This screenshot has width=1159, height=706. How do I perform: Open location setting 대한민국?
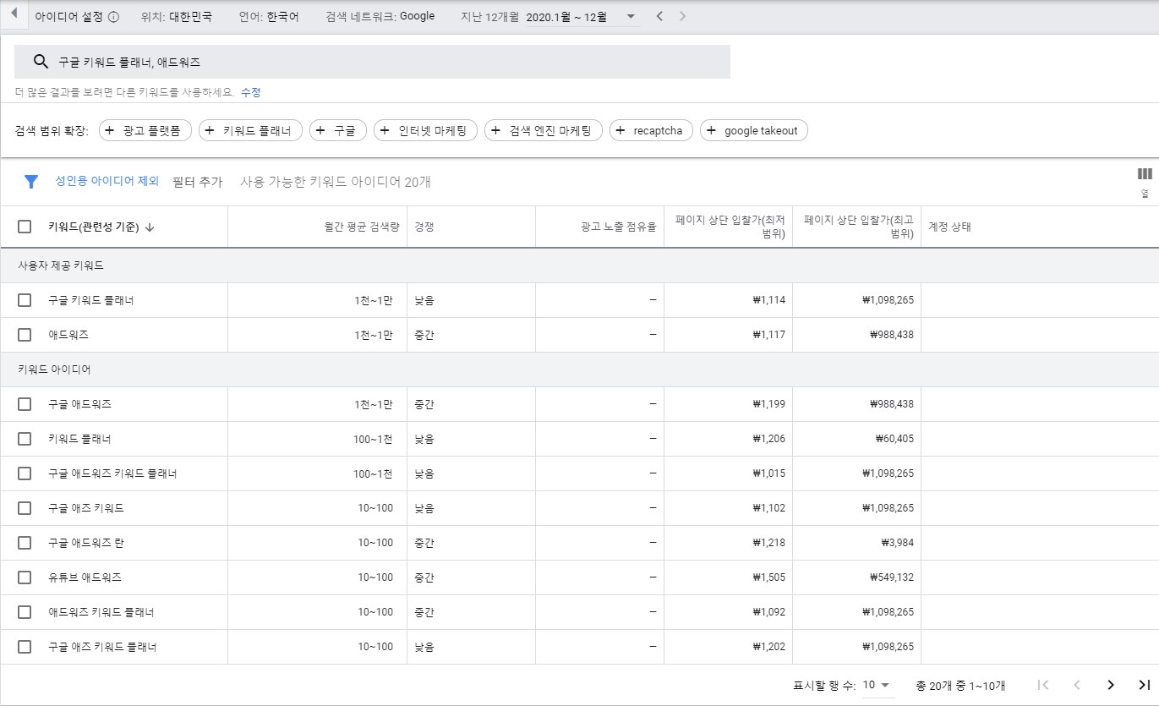[176, 16]
